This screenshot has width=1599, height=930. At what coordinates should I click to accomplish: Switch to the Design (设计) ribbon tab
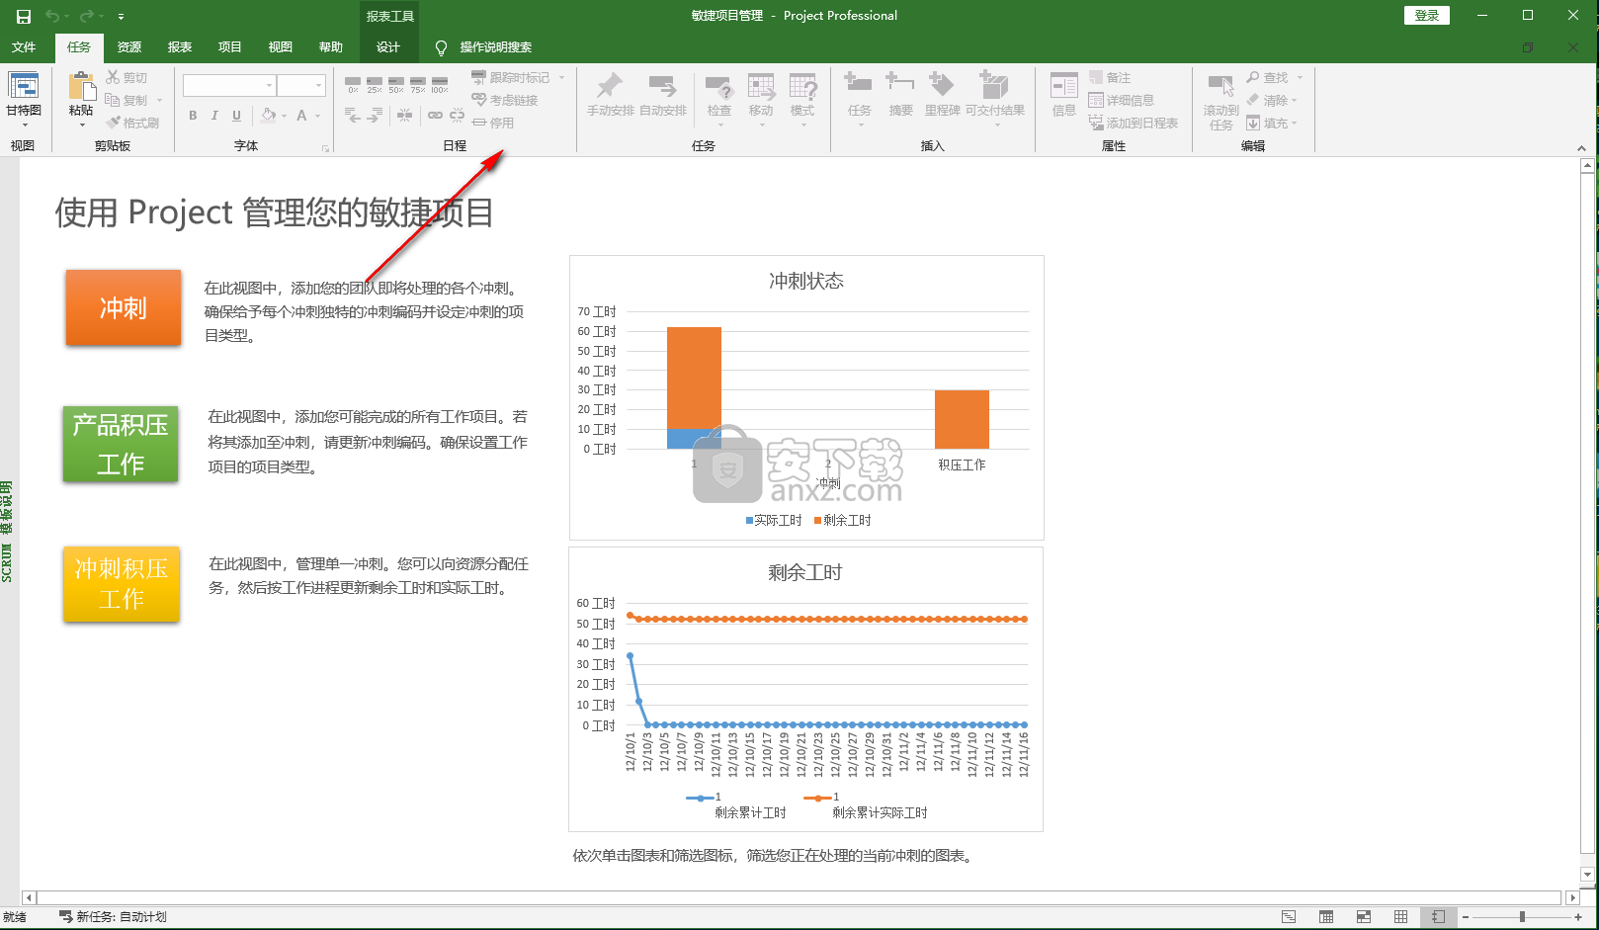pyautogui.click(x=388, y=47)
